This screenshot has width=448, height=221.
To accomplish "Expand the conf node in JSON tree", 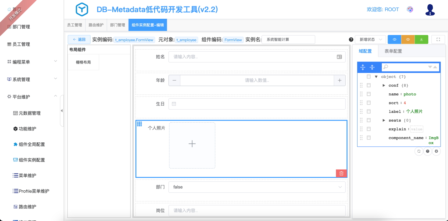I will tap(384, 85).
